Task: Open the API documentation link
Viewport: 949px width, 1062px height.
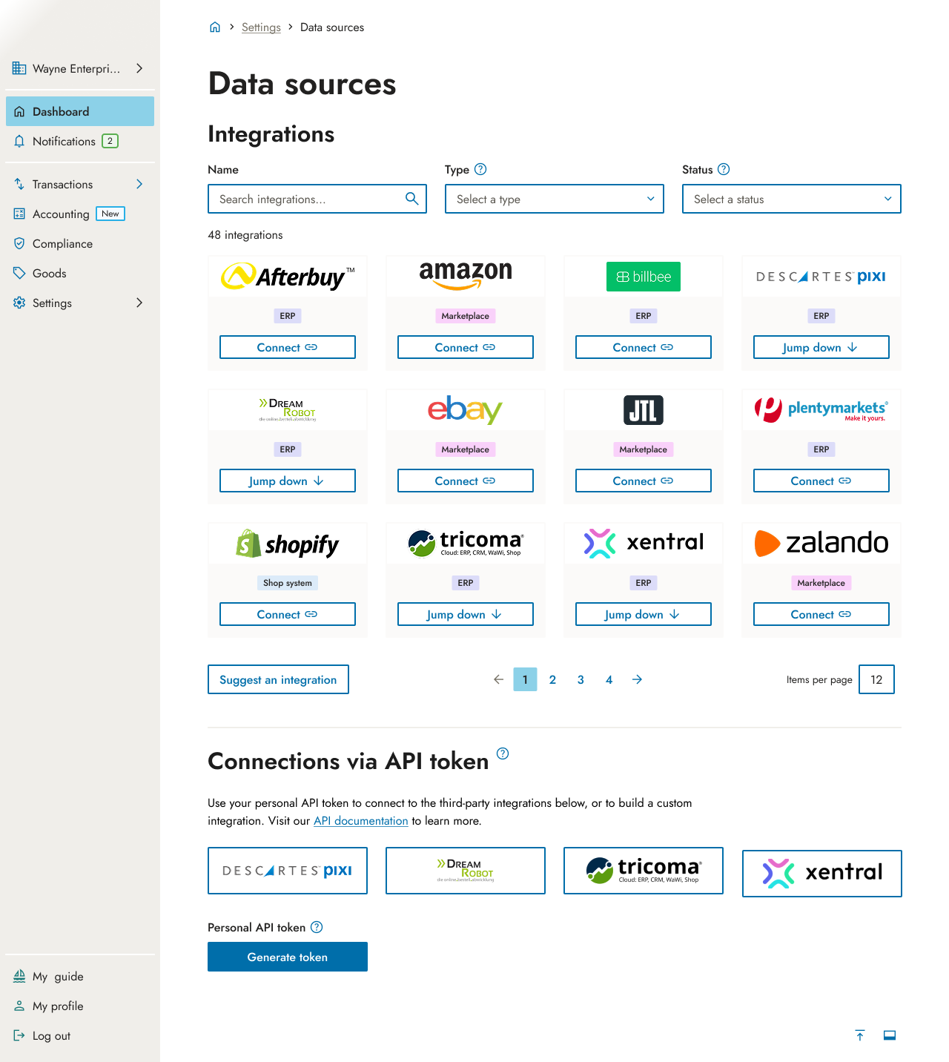Action: click(x=361, y=820)
